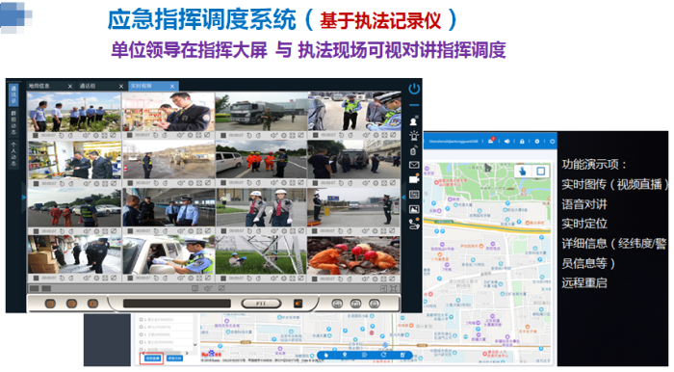
Task: Select the walkie-talkie radio icon in sidebar
Action: point(413,150)
